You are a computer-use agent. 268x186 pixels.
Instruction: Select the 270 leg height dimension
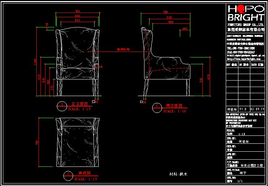52,88
